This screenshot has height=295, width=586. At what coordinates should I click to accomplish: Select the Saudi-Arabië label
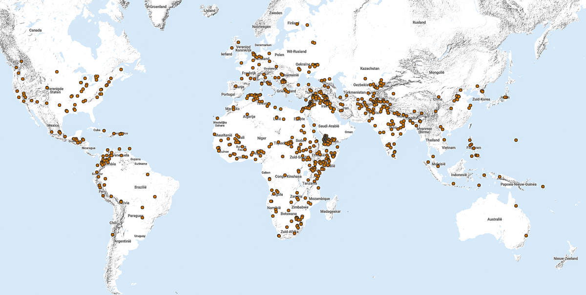pos(328,125)
